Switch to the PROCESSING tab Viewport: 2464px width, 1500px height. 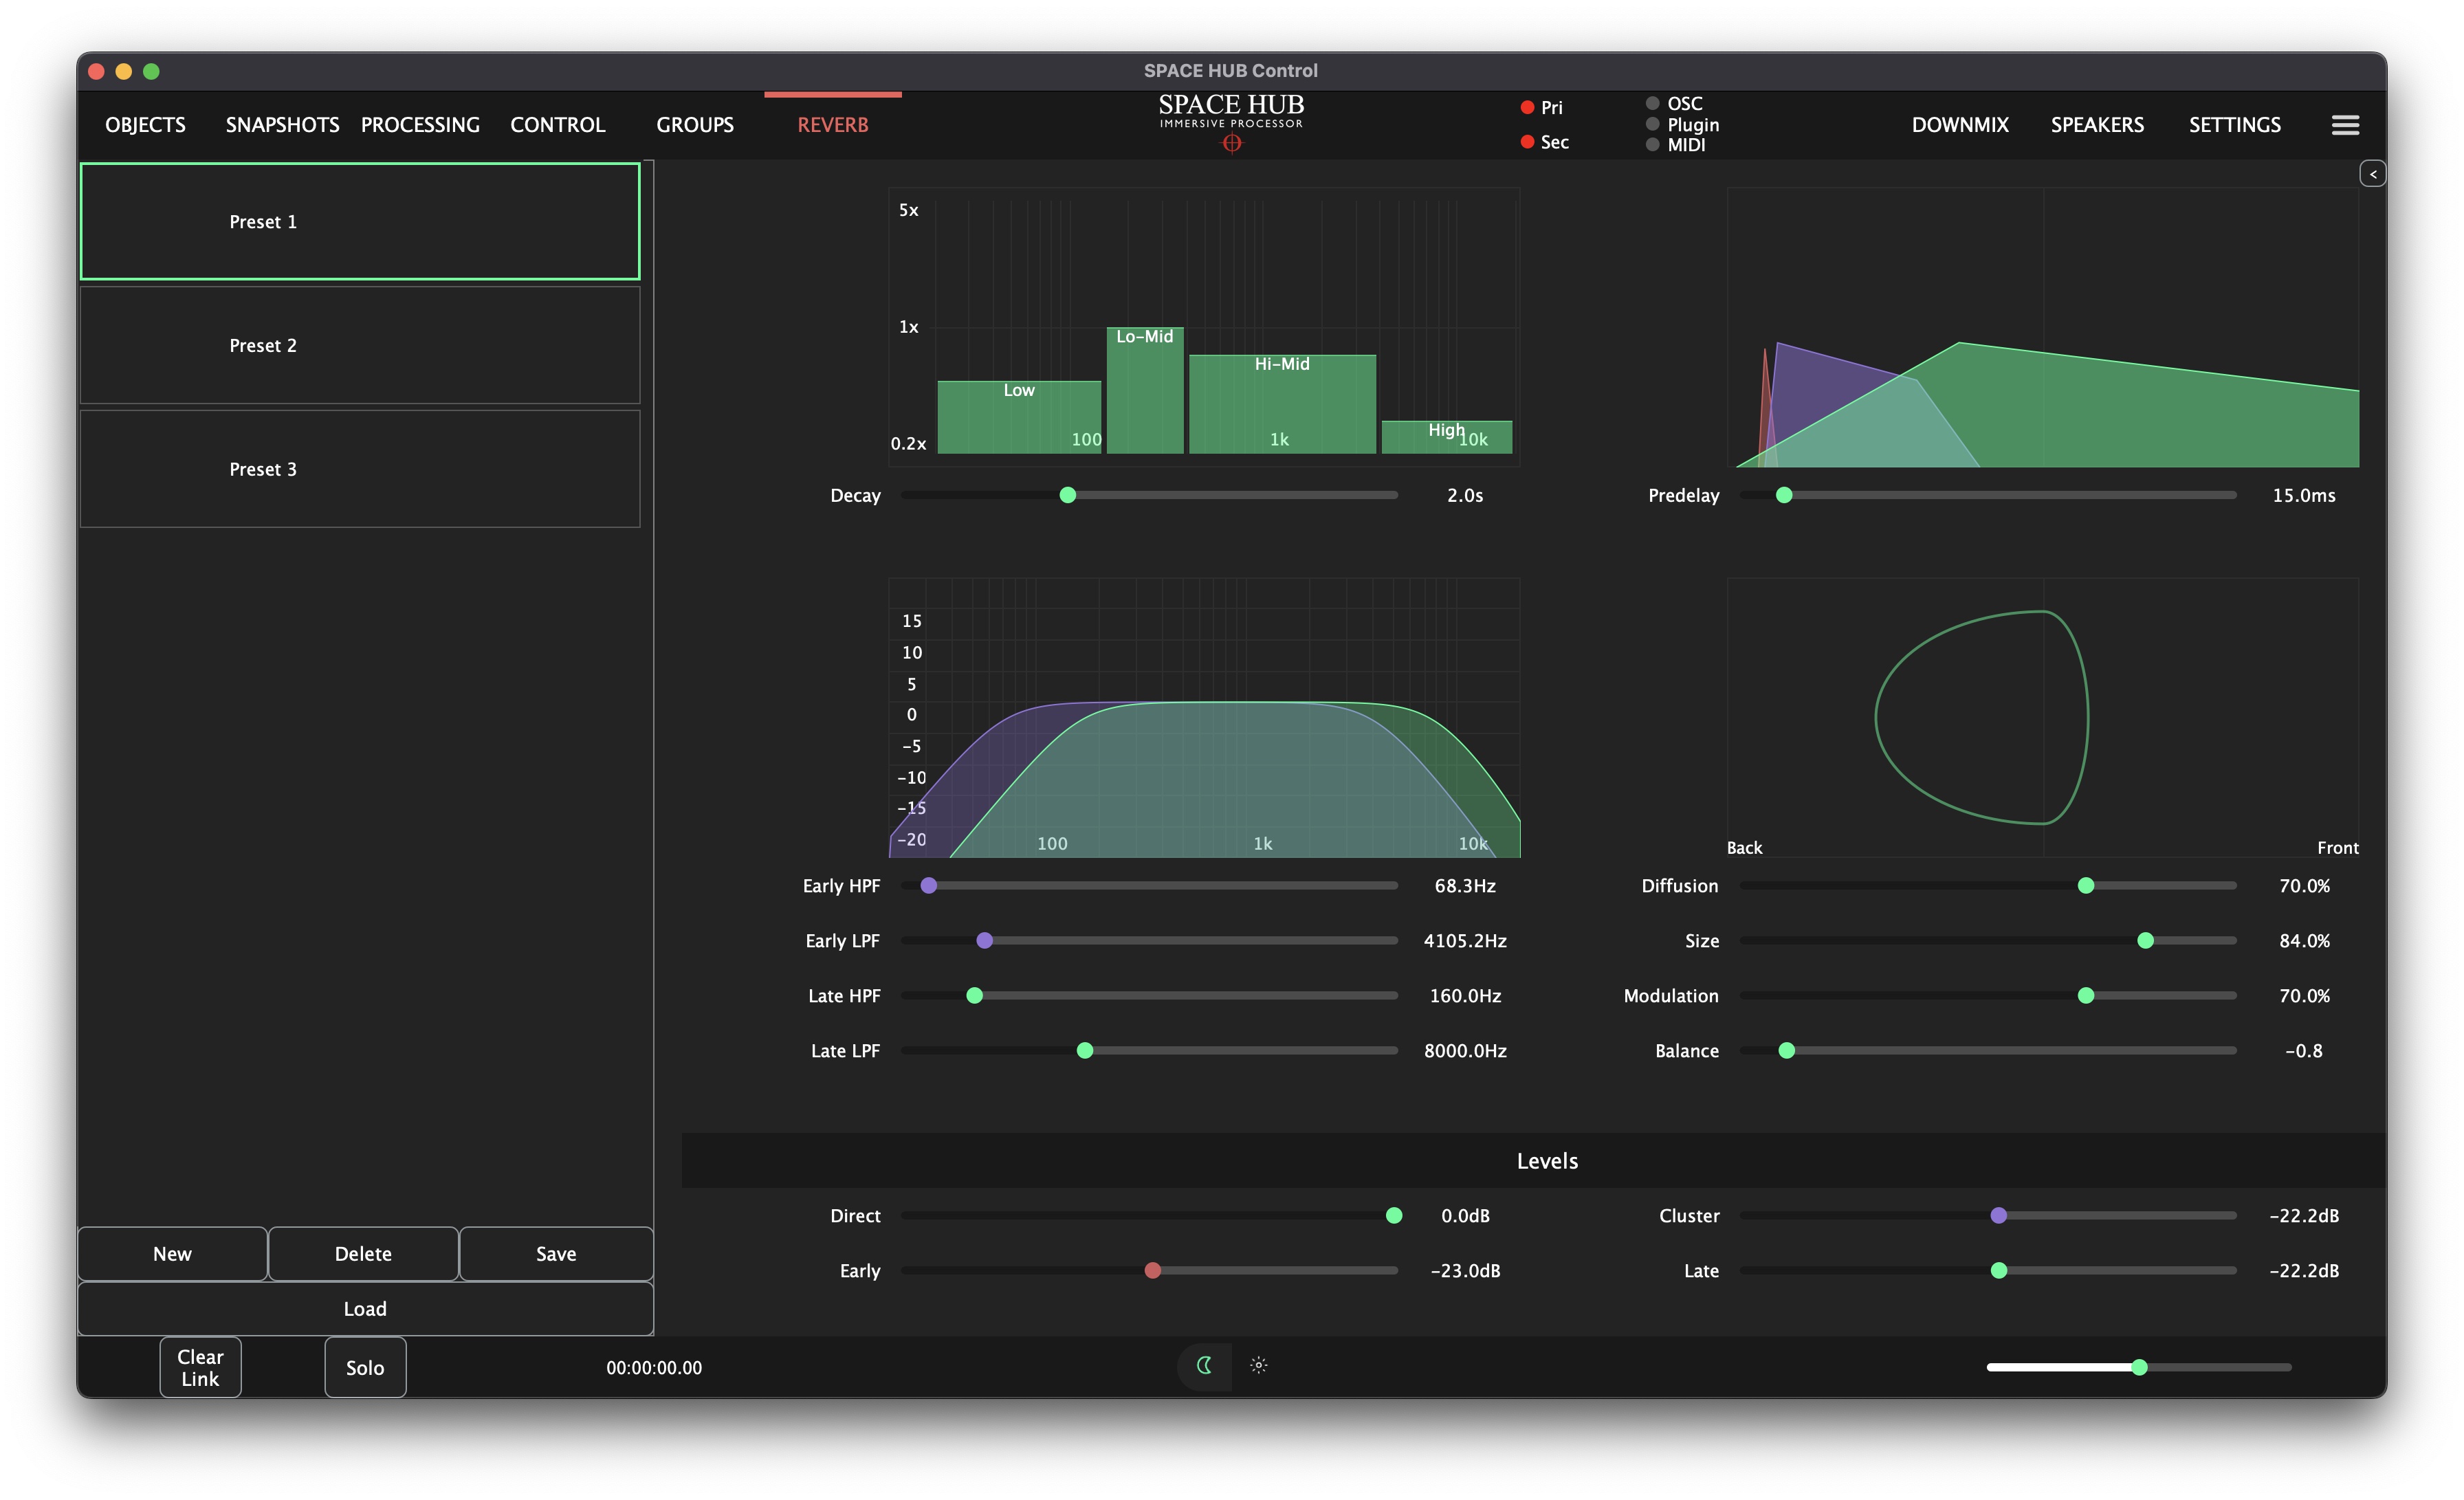click(x=420, y=125)
